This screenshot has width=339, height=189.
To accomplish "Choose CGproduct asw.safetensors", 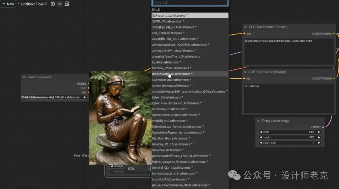I will click(190, 80).
